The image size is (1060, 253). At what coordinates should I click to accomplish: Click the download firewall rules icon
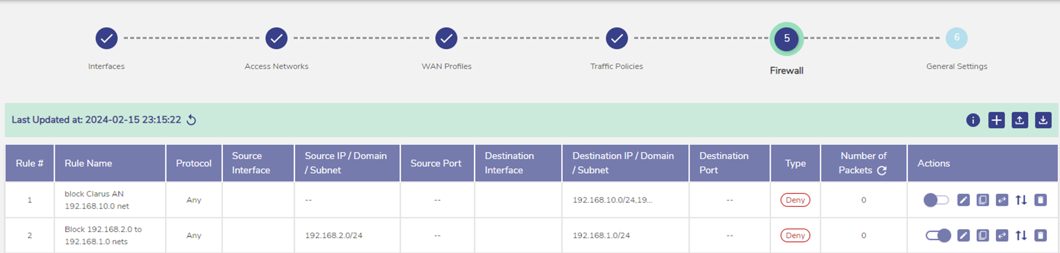[1043, 120]
